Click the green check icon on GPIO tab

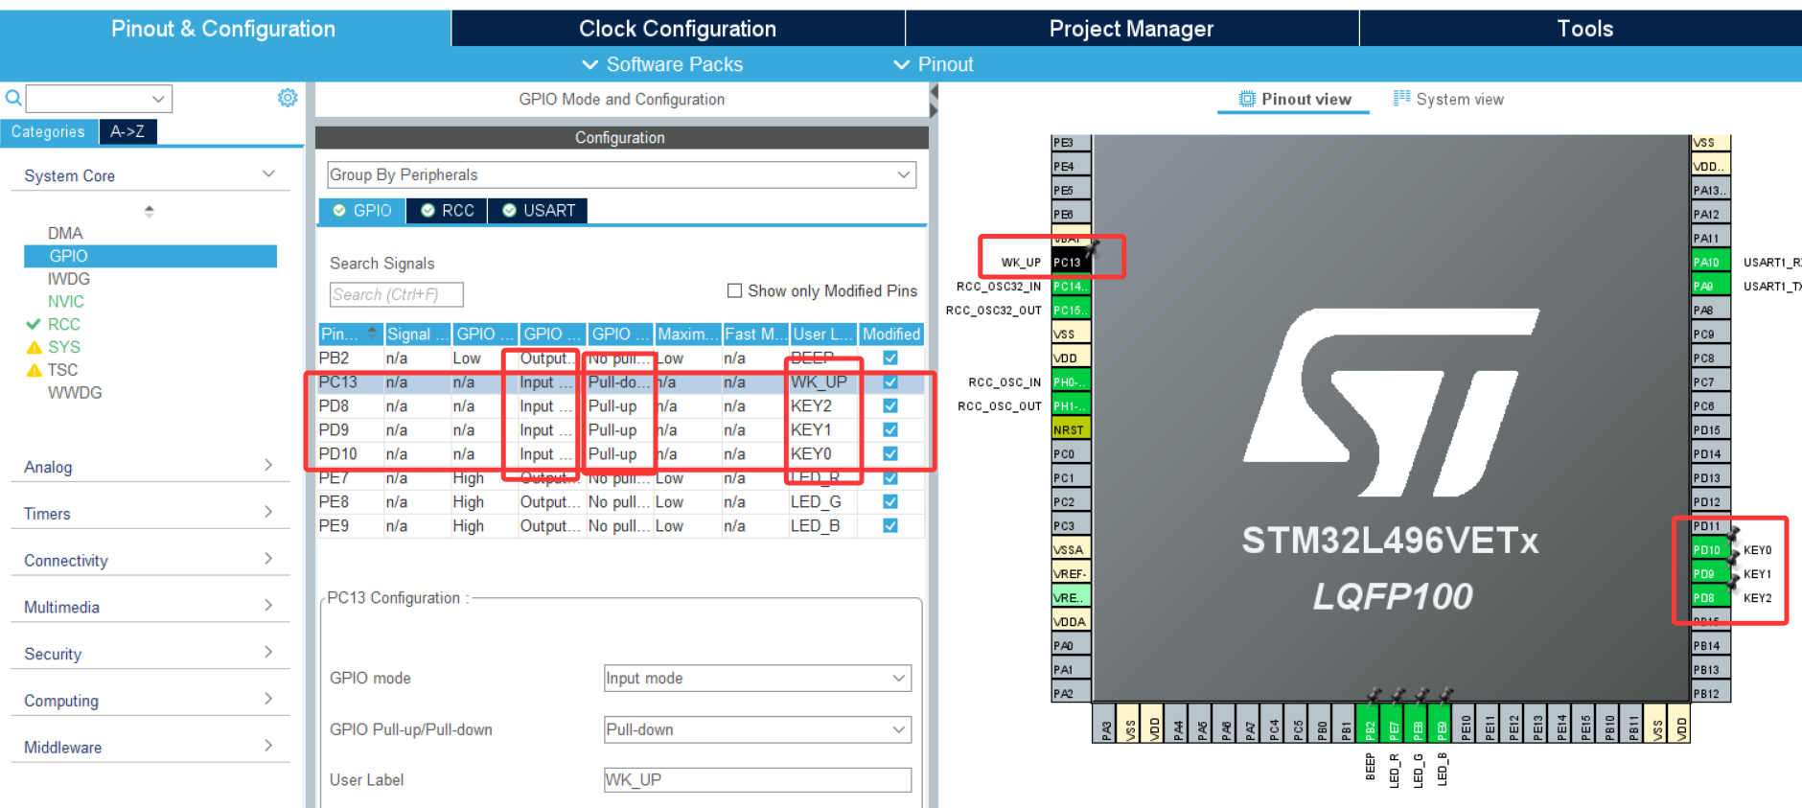click(339, 210)
